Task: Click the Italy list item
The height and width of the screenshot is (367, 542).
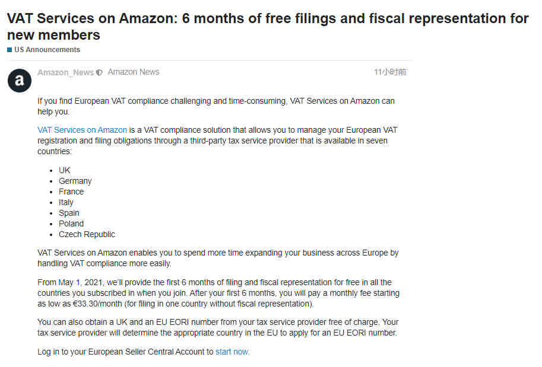Action: pos(66,202)
